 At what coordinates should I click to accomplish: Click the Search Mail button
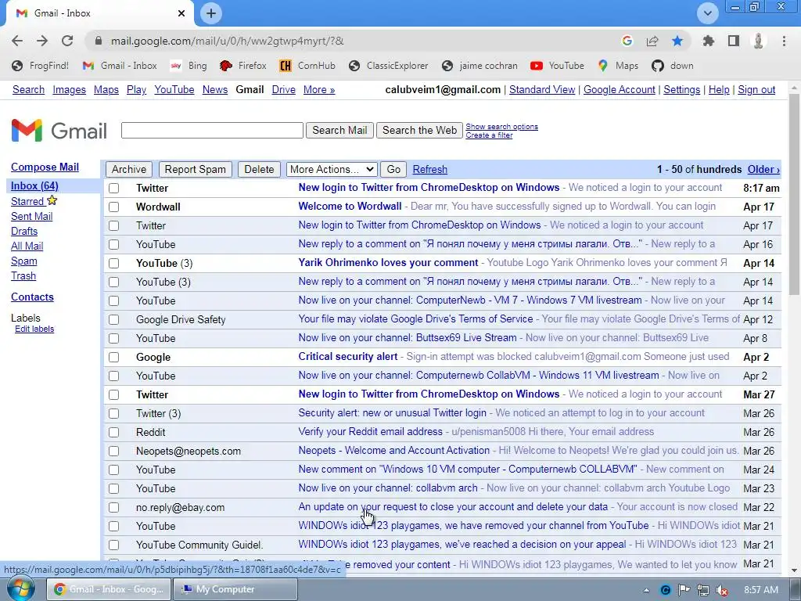coord(339,131)
